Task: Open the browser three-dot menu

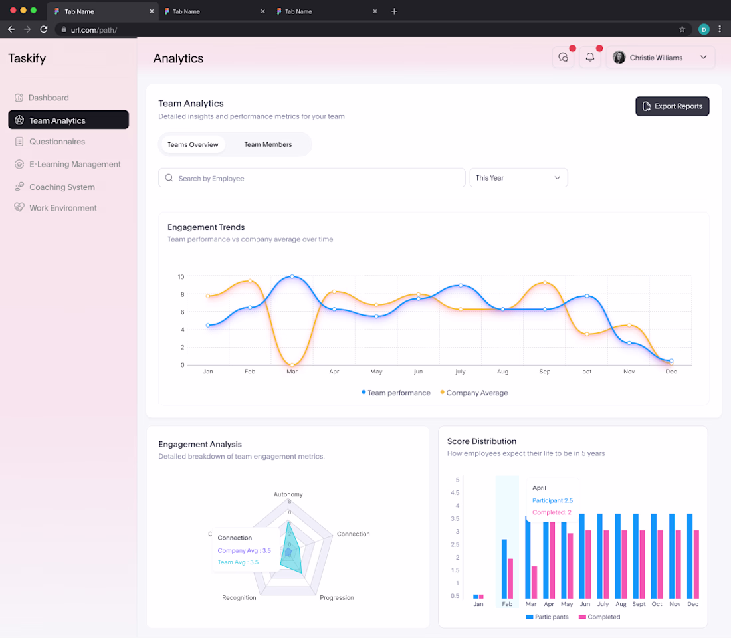Action: [x=720, y=29]
